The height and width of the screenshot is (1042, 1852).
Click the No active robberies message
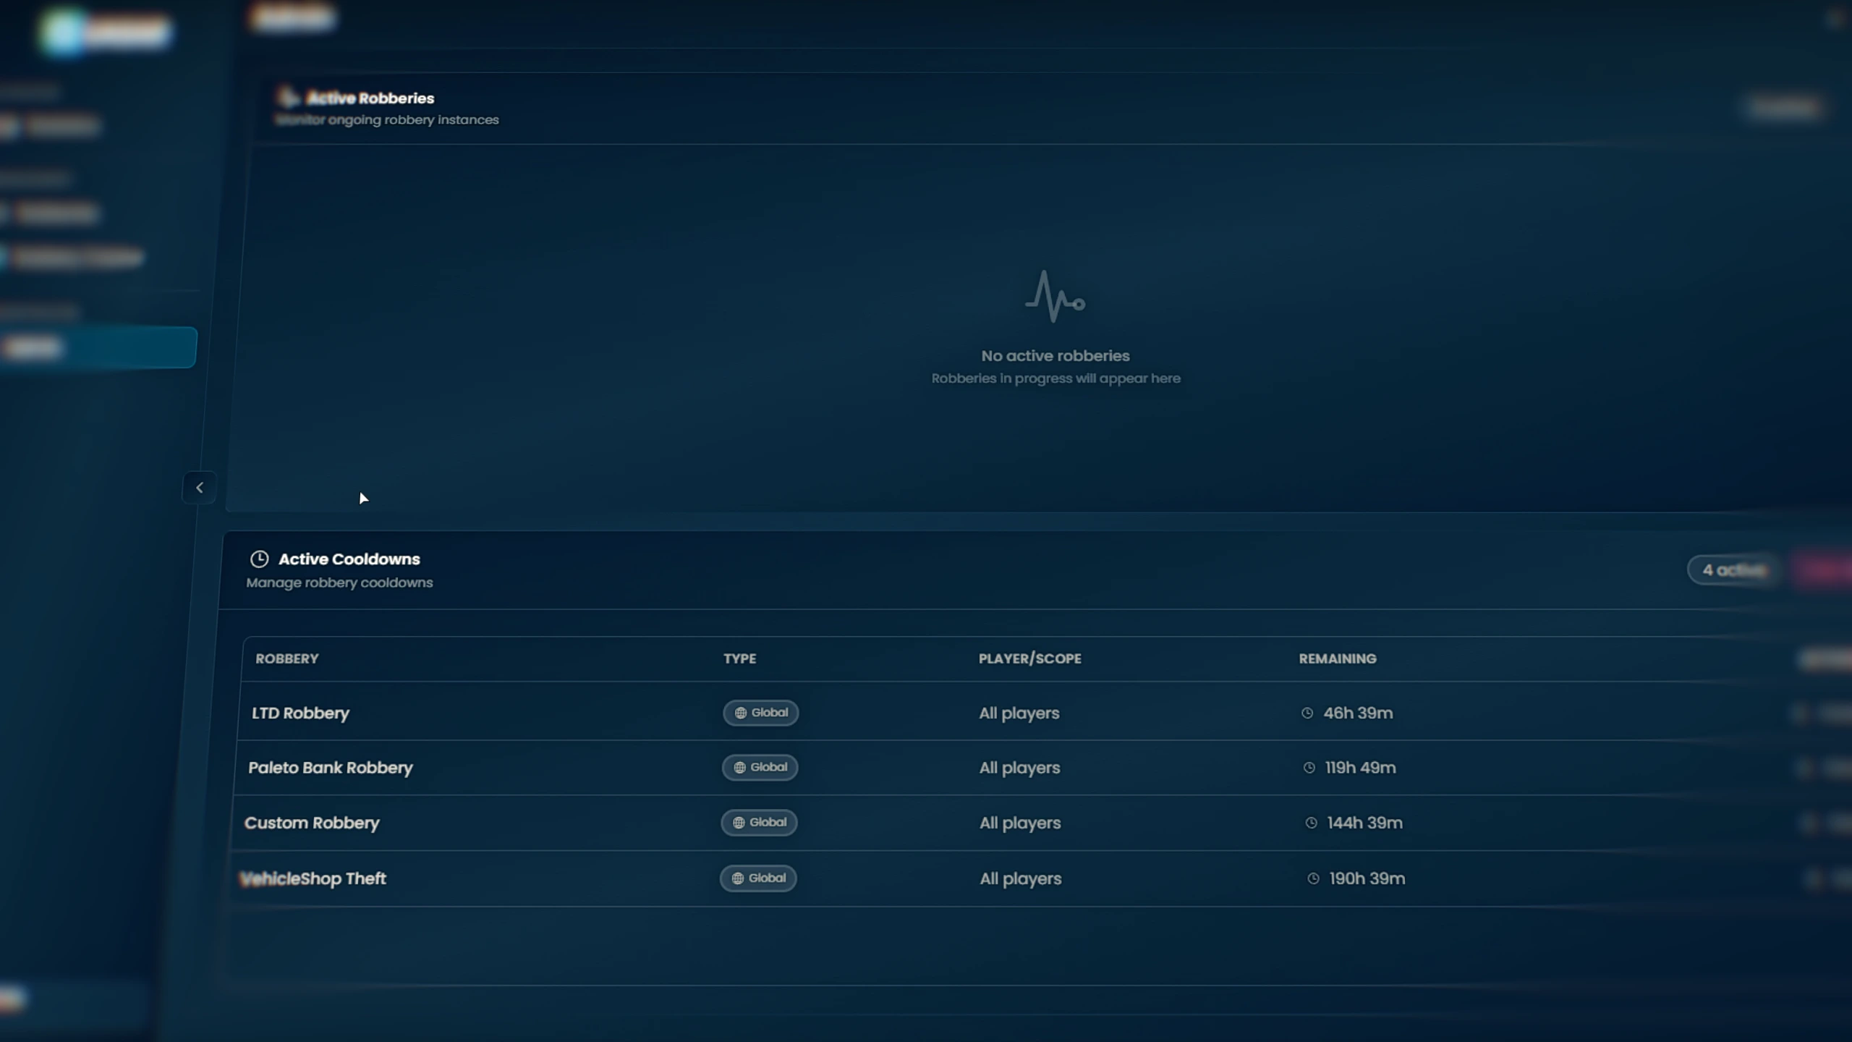coord(1055,355)
